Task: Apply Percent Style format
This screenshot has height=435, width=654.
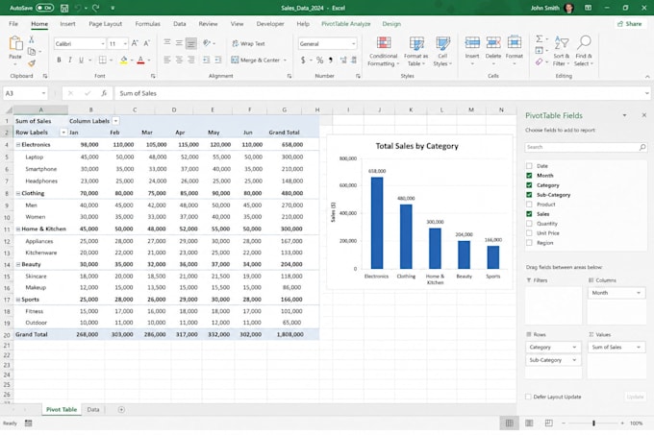Action: 319,60
